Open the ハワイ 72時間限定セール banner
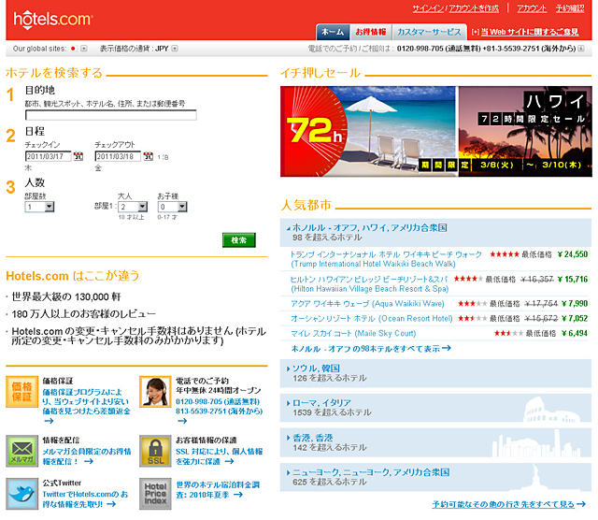The height and width of the screenshot is (520, 598). [x=525, y=131]
